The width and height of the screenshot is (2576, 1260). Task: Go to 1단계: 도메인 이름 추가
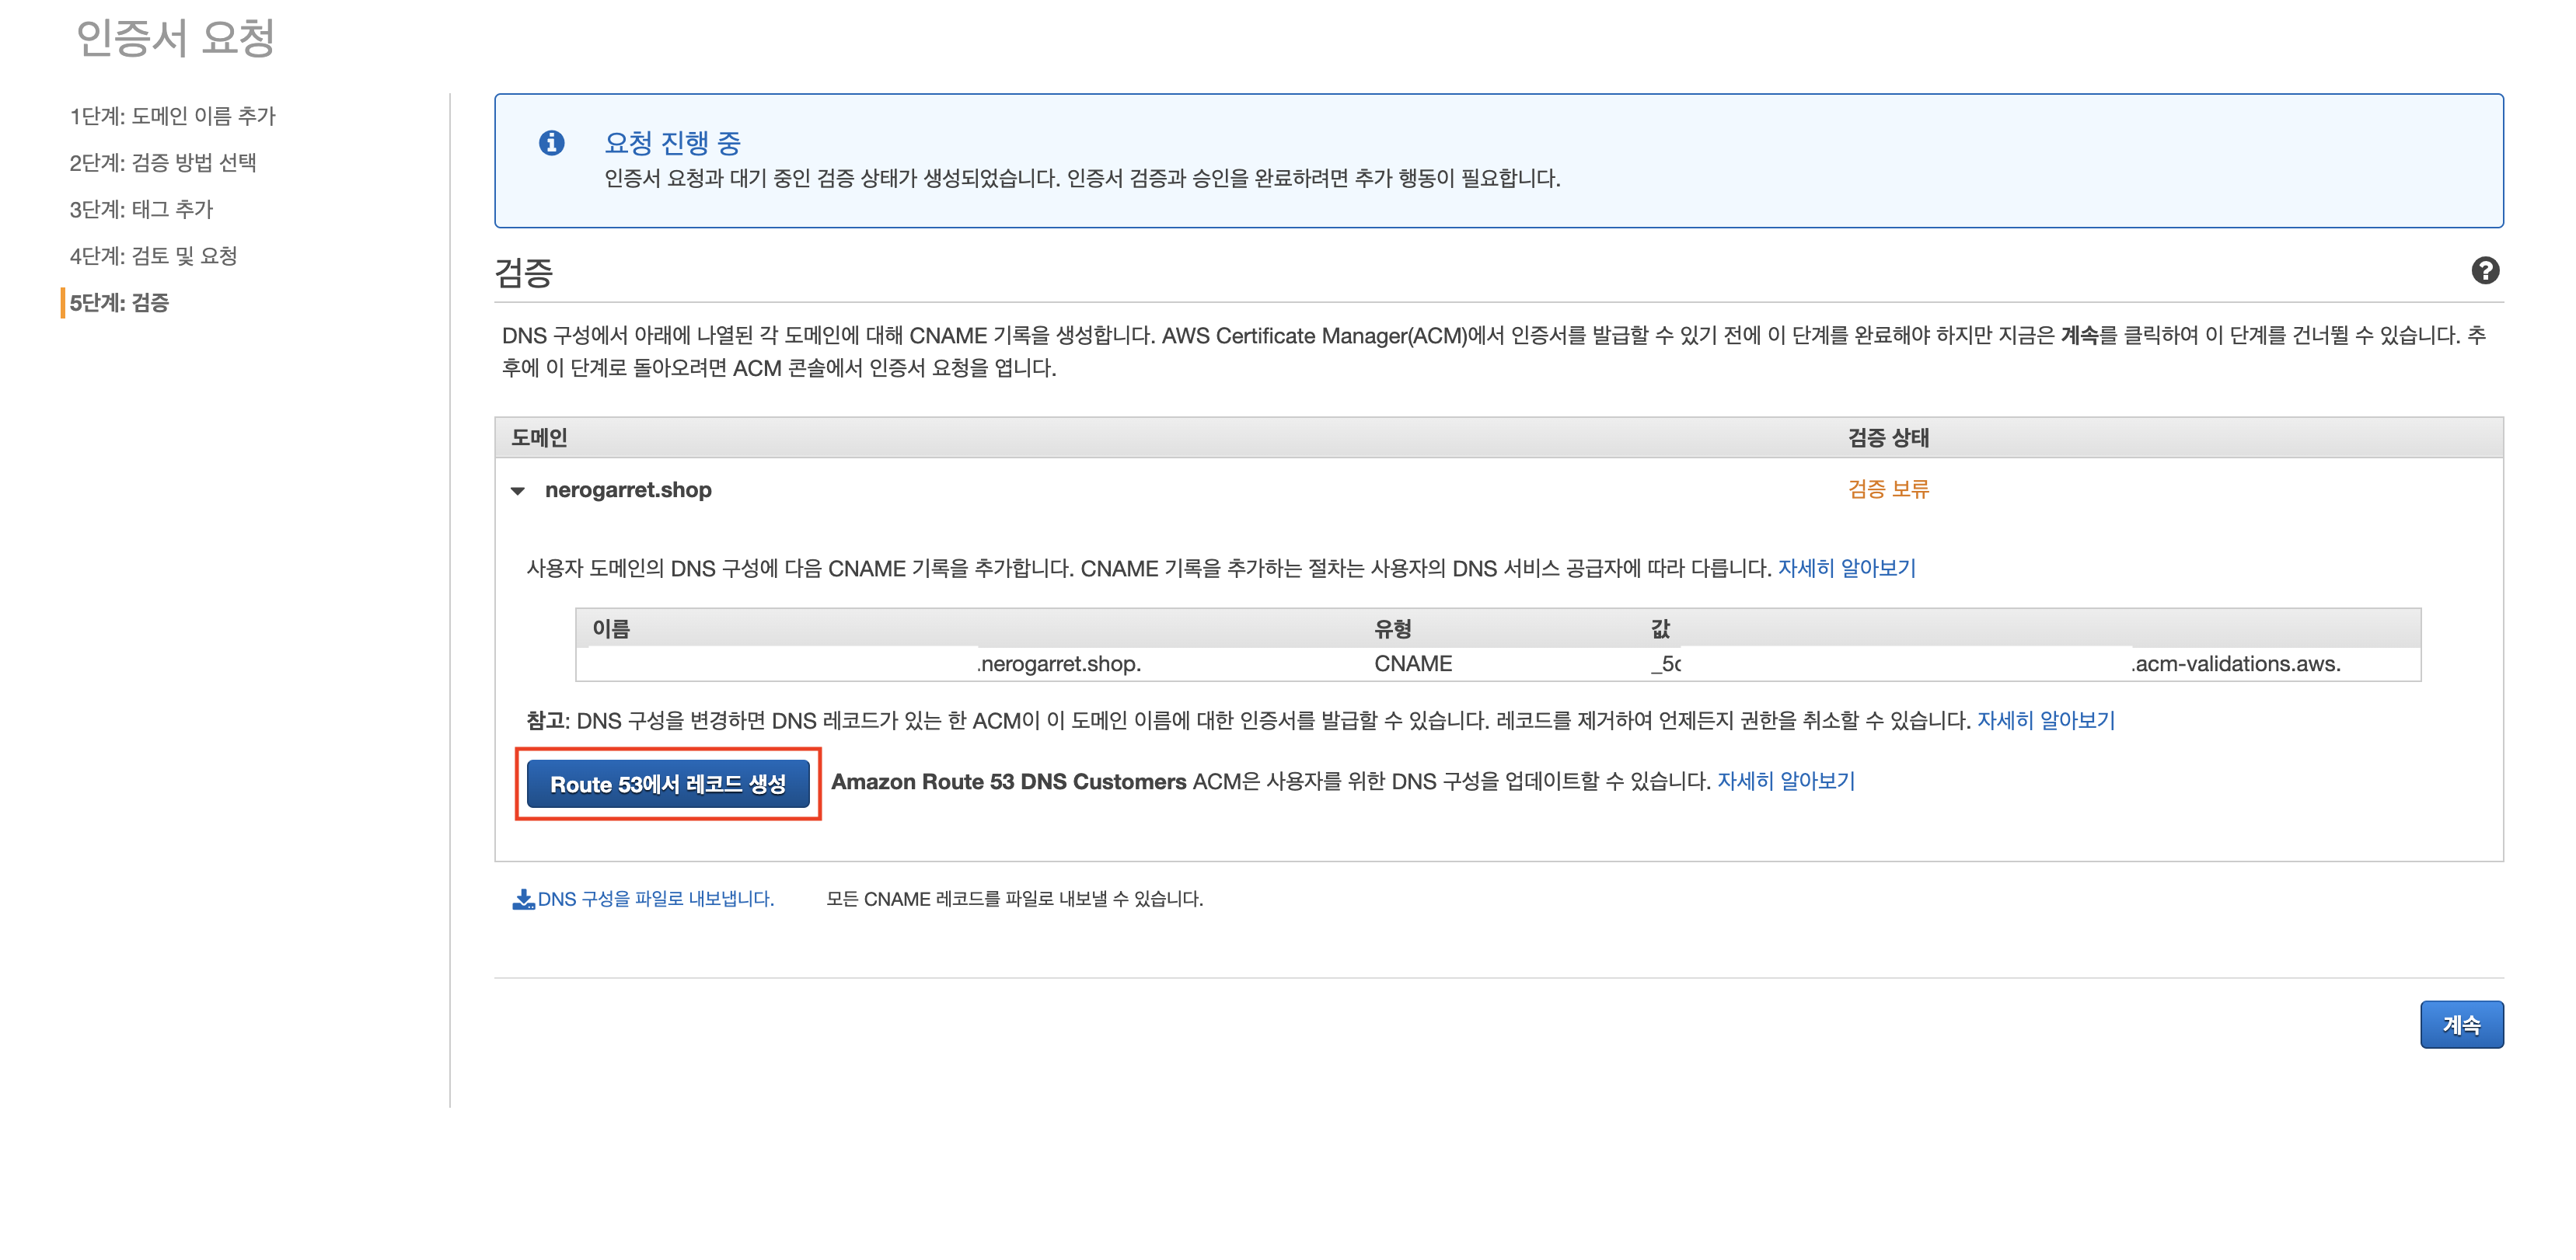tap(172, 116)
